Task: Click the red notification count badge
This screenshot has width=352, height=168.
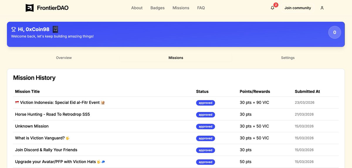Action: tap(276, 5)
